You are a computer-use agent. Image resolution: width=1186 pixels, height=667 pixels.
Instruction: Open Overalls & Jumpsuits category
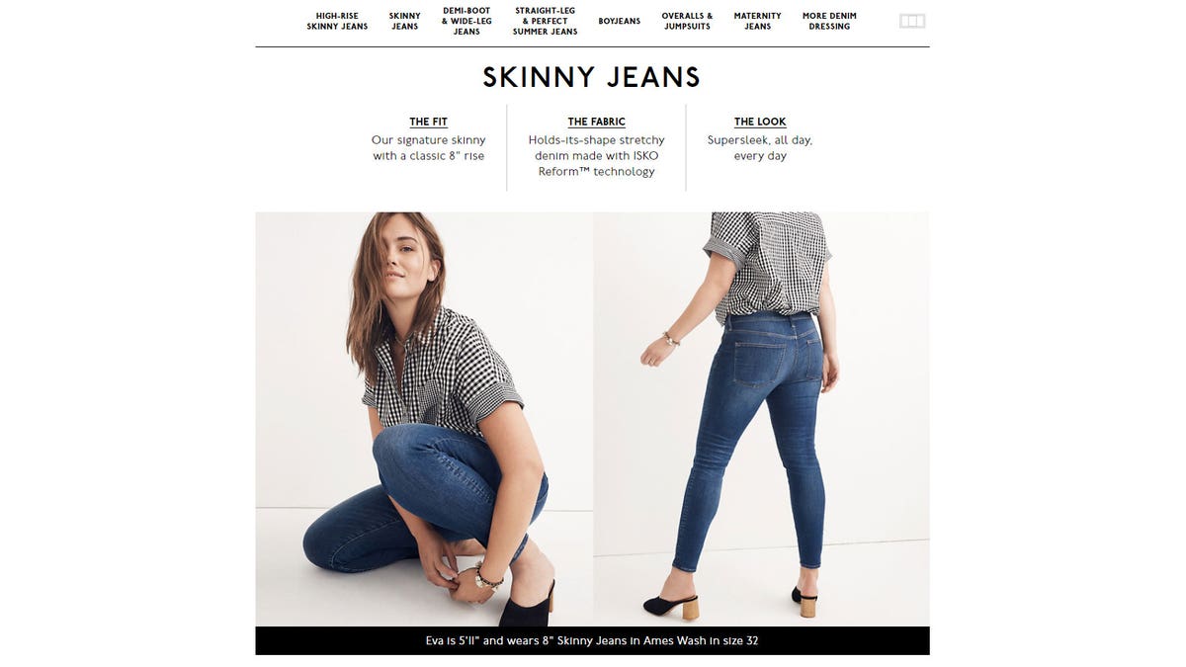(x=687, y=22)
